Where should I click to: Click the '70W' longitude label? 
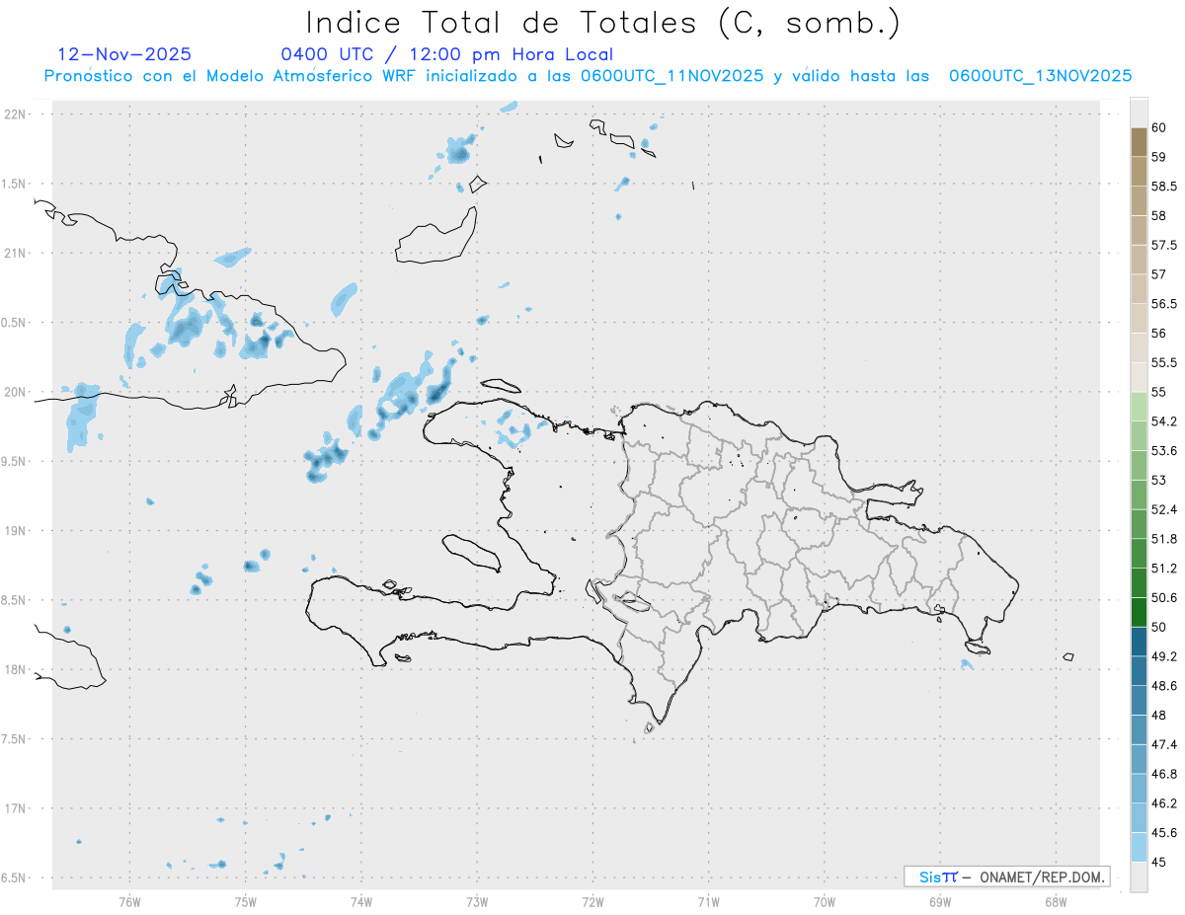point(825,900)
